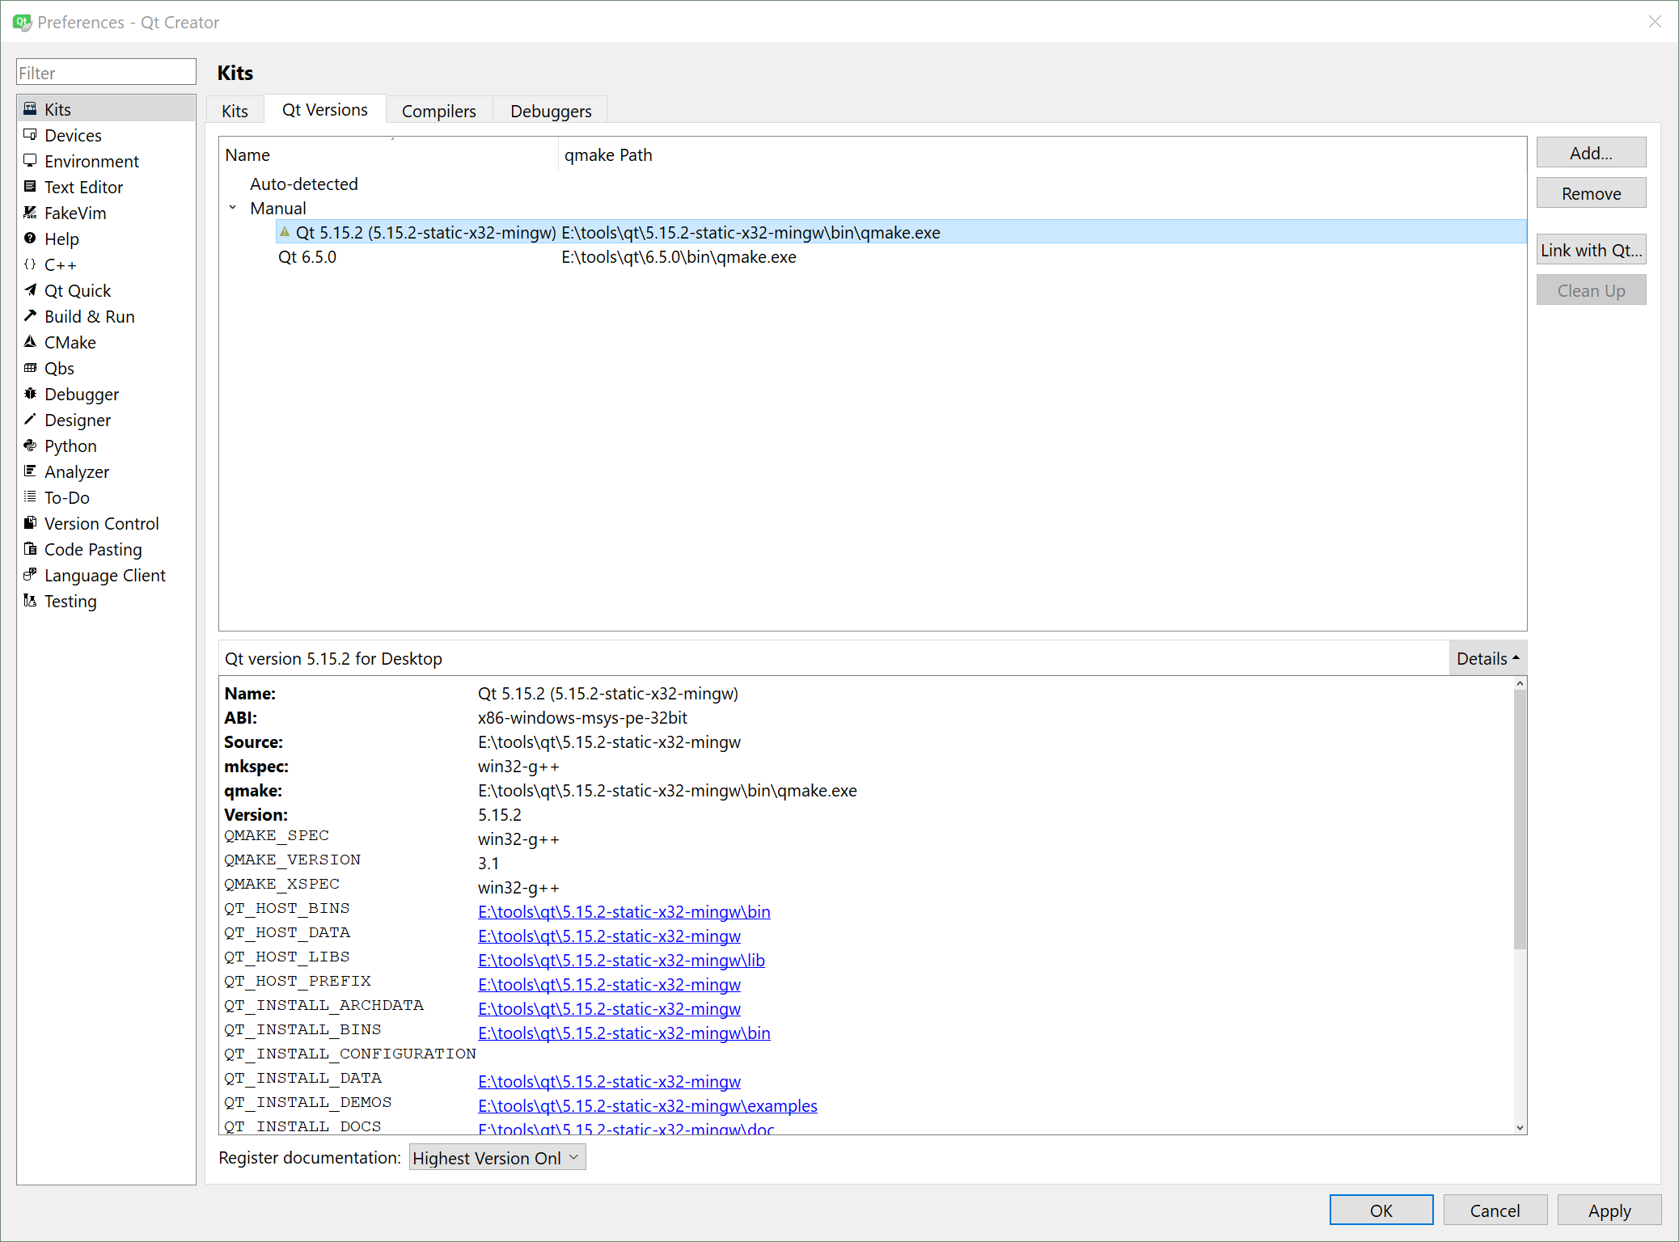
Task: Open the Register documentation dropdown
Action: 497,1157
